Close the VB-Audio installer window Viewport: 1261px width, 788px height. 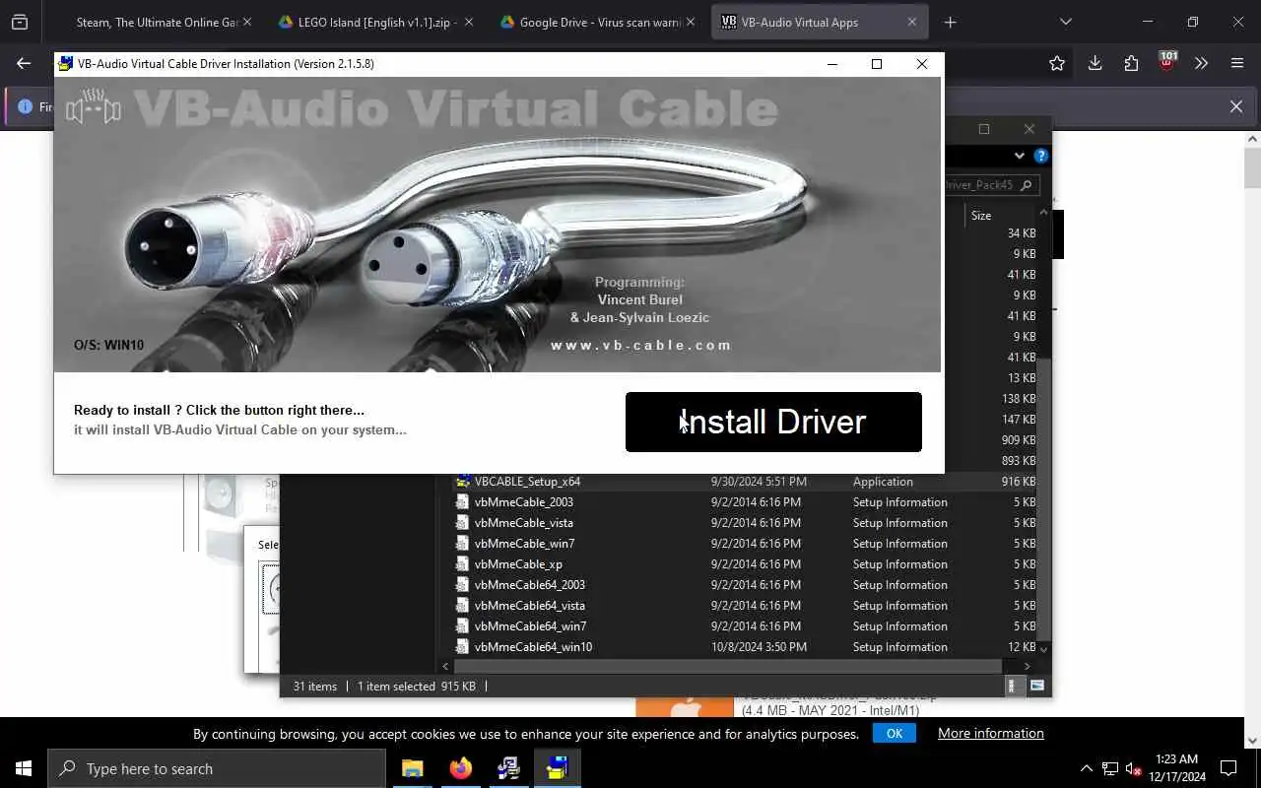[x=922, y=64]
